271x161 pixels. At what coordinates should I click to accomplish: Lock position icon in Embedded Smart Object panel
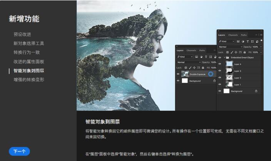pos(236,52)
